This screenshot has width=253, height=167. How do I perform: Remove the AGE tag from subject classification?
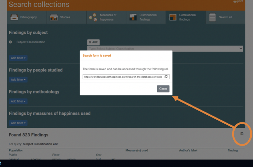[x=90, y=42]
